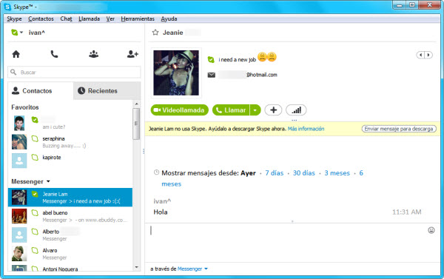Select the kapirote contact
The width and height of the screenshot is (444, 279).
pos(70,161)
